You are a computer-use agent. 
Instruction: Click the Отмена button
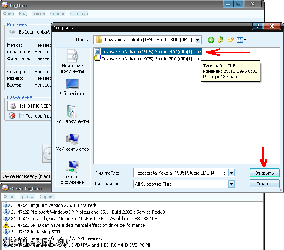pos(264,184)
